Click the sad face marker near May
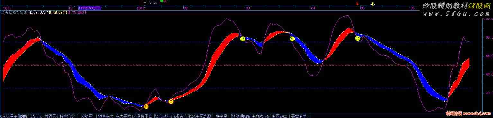Screen dimensions: 493x118 358,38
